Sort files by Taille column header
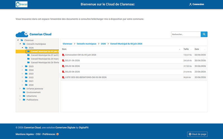 pos(186,49)
